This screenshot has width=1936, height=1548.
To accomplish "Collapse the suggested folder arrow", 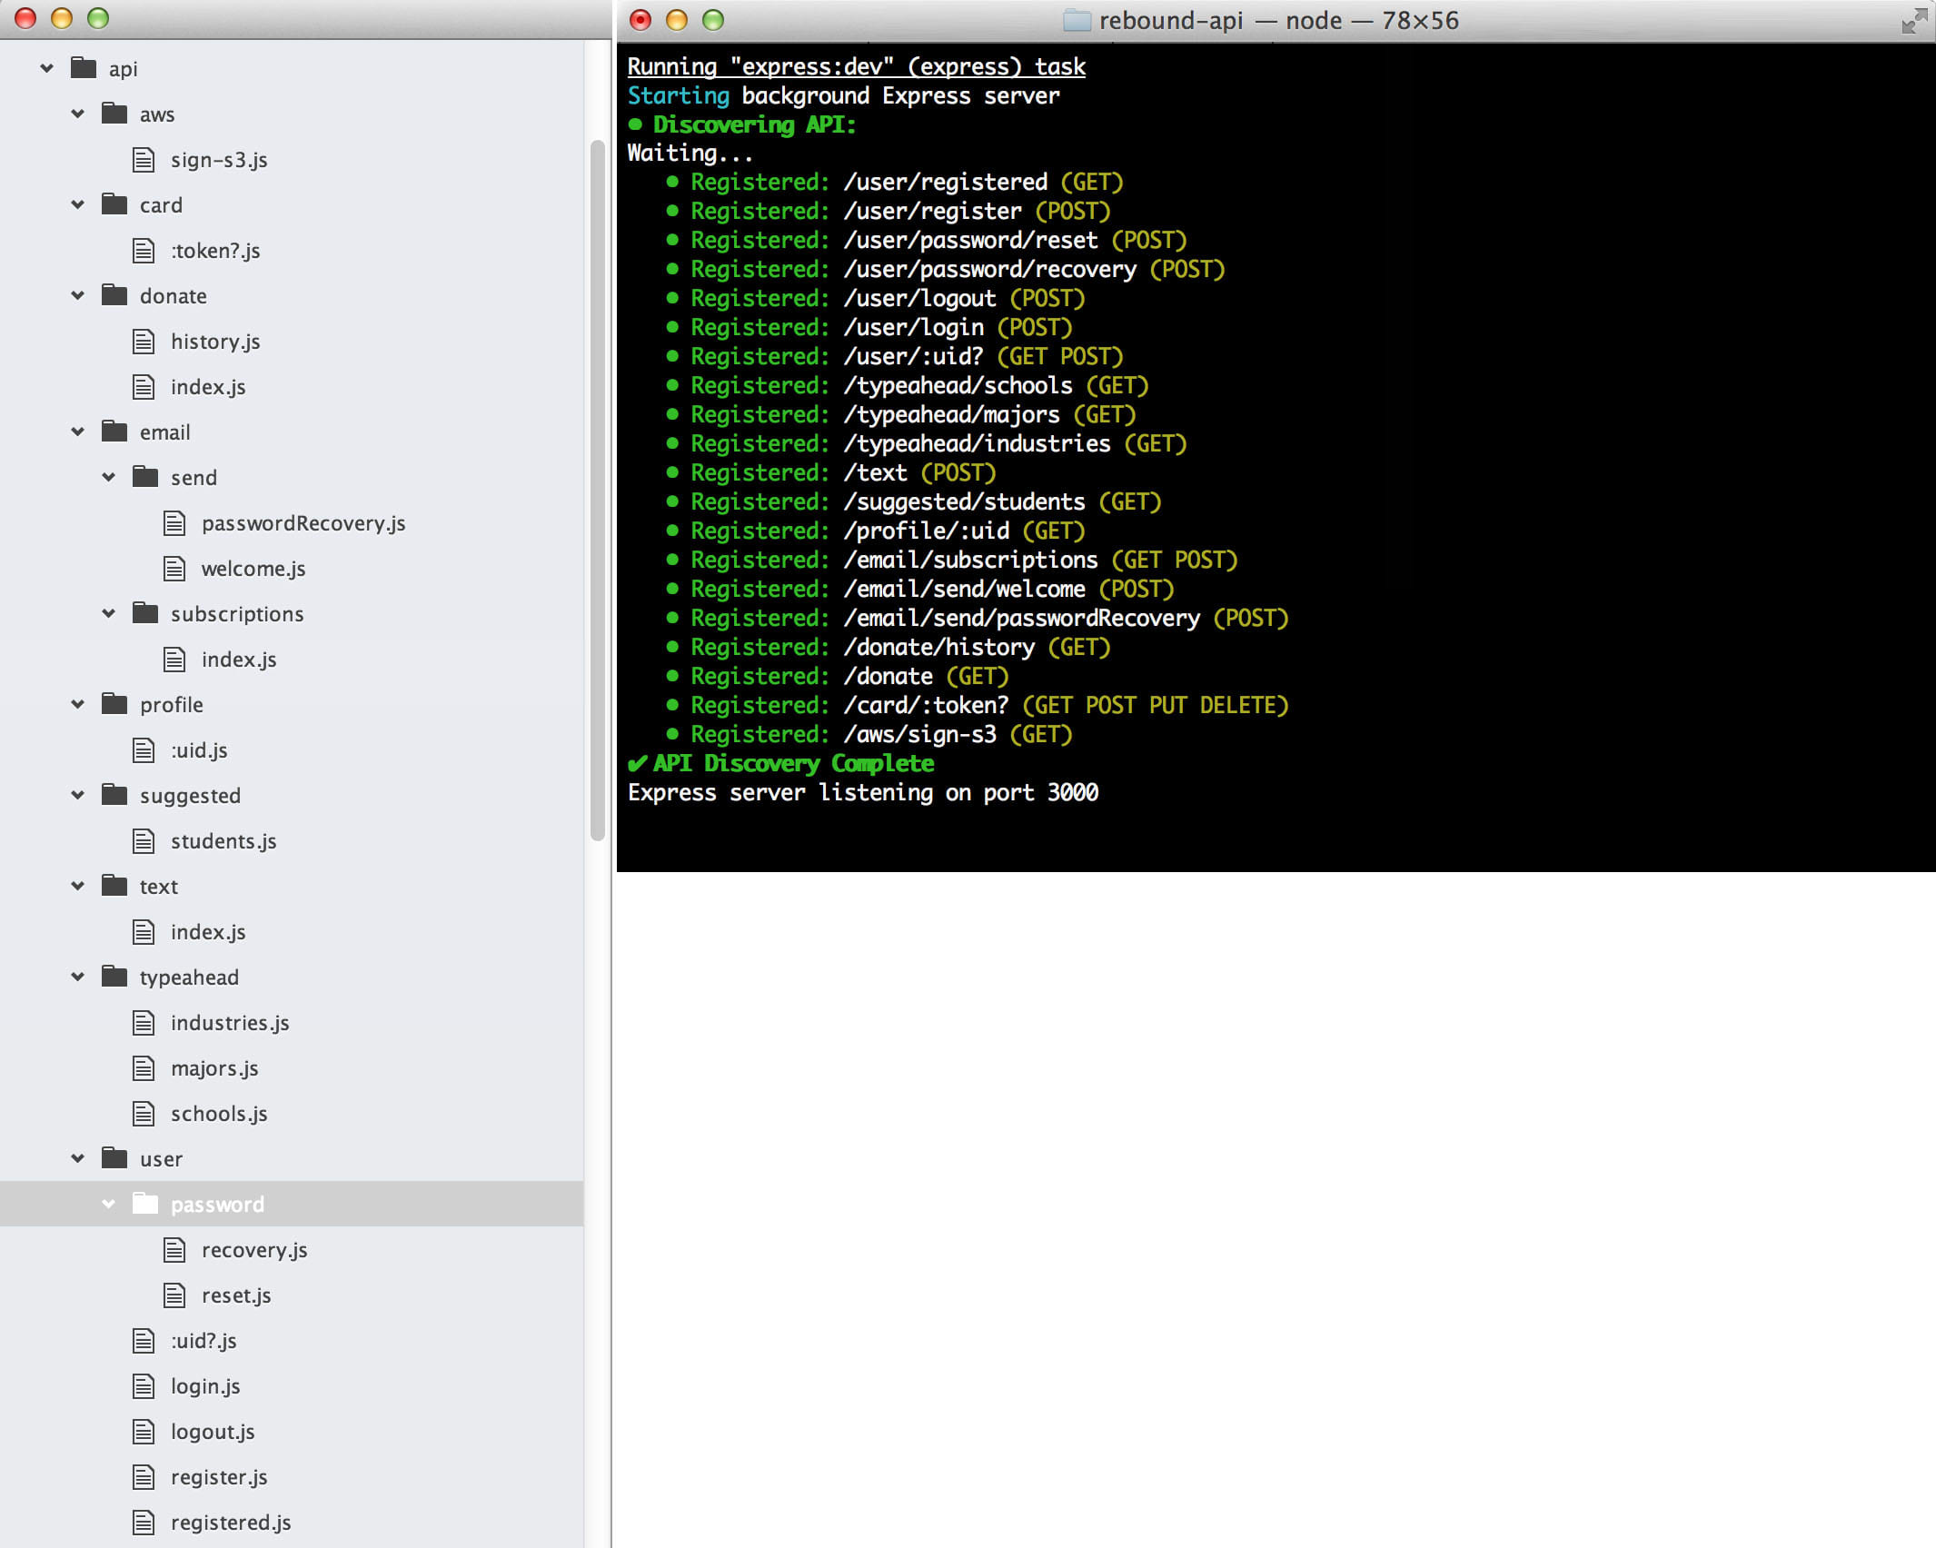I will [78, 795].
